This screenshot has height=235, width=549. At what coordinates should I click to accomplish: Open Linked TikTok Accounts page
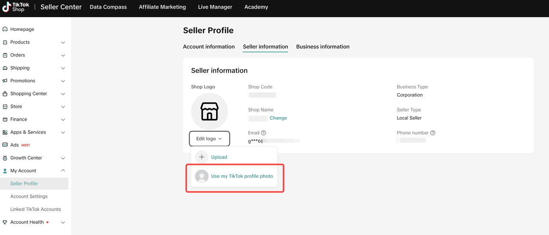click(36, 209)
